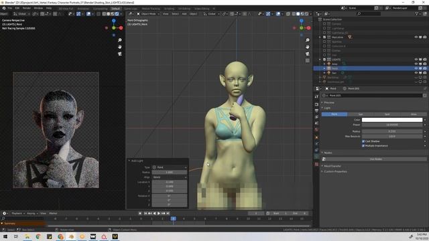Open the Object properties tab icon

point(316,137)
